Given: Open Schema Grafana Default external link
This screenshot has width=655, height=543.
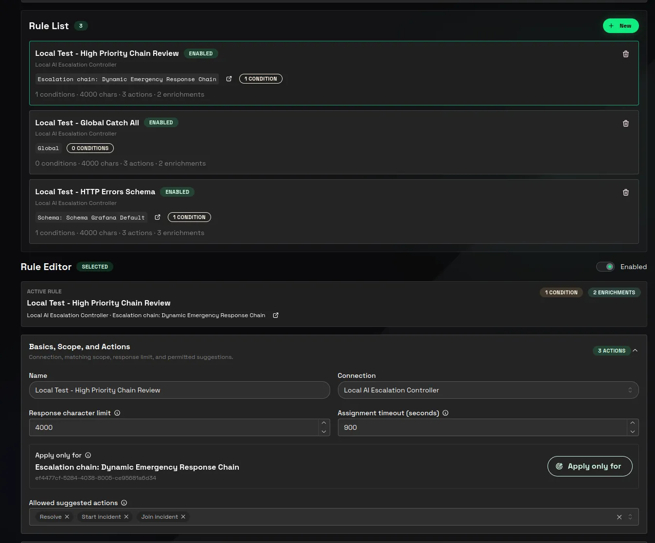Looking at the screenshot, I should pos(158,217).
